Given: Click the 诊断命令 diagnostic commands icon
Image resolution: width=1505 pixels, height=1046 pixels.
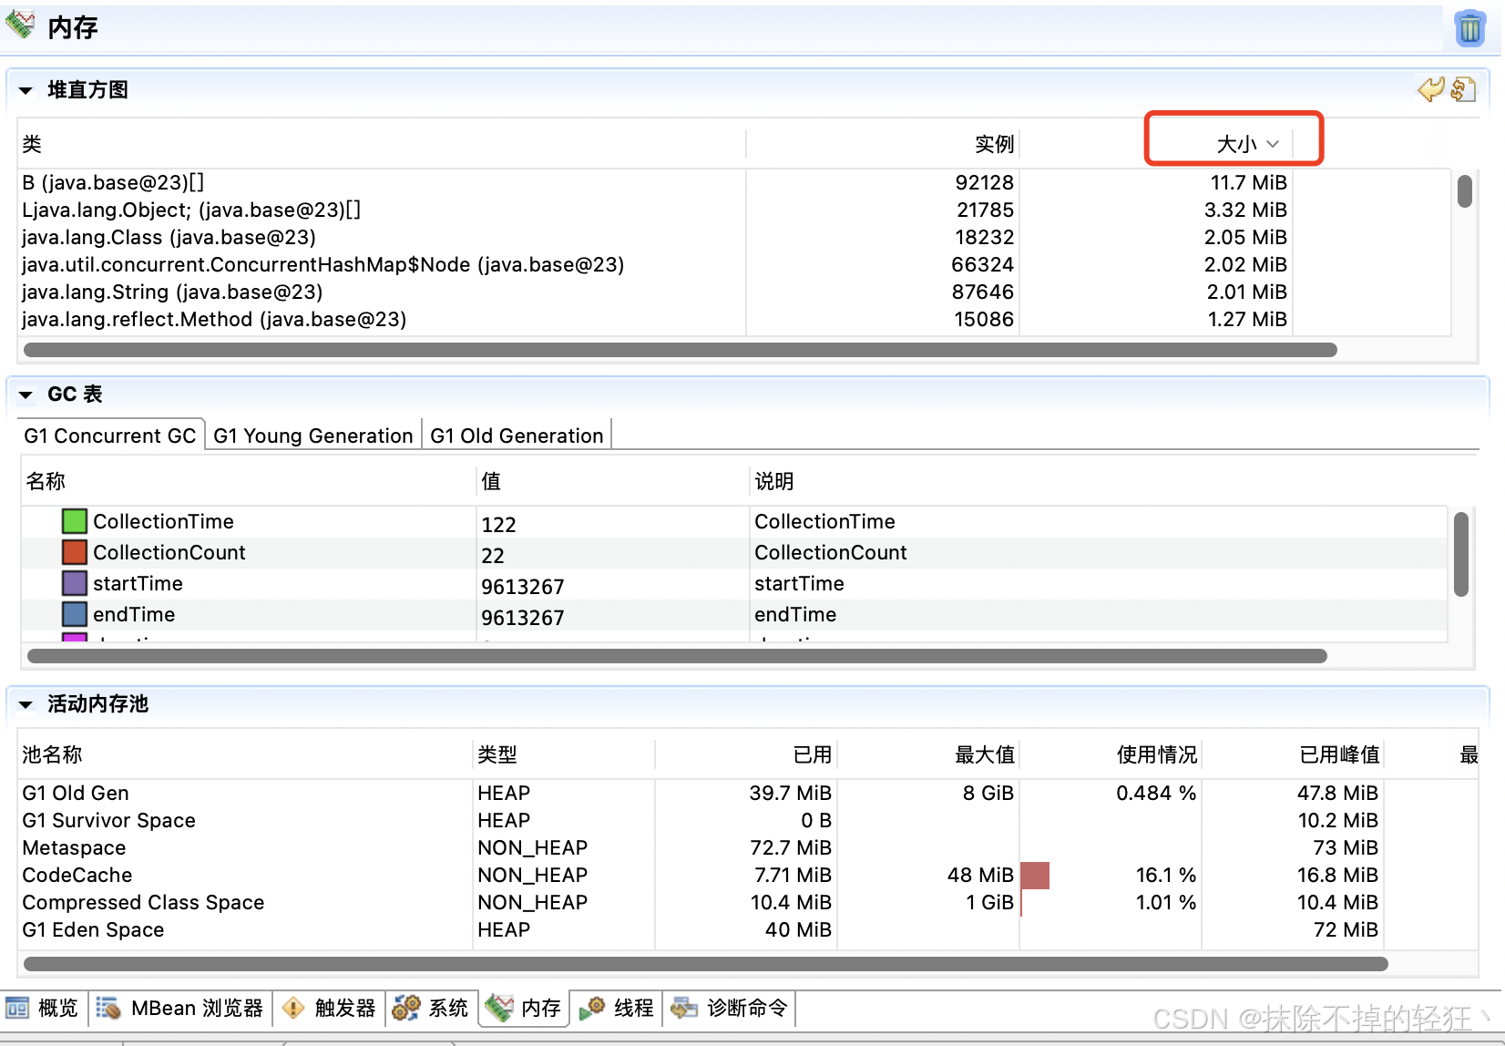Looking at the screenshot, I should pyautogui.click(x=685, y=1008).
